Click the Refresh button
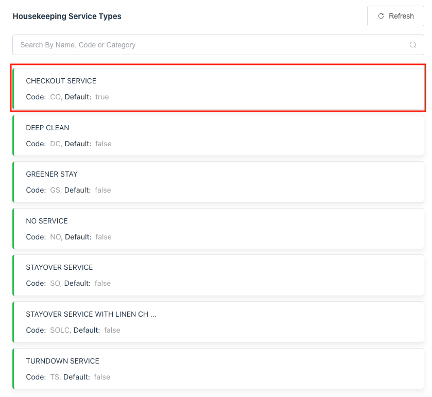Image resolution: width=432 pixels, height=397 pixels. pos(395,16)
